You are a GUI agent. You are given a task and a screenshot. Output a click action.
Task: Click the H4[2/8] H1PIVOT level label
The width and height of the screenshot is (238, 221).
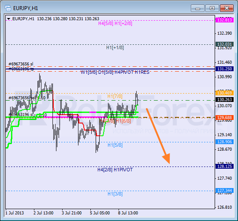[115, 170]
